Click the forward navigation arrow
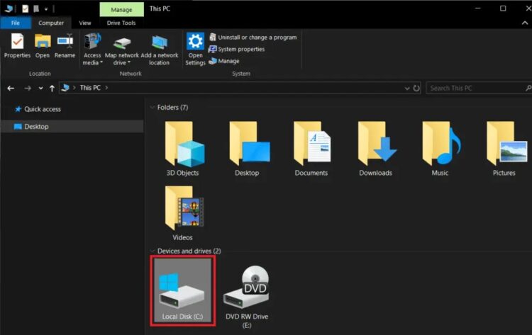532x335 pixels. [x=28, y=88]
